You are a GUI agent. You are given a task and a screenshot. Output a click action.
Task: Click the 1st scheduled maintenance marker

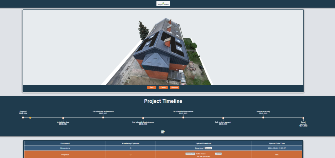(x=103, y=117)
